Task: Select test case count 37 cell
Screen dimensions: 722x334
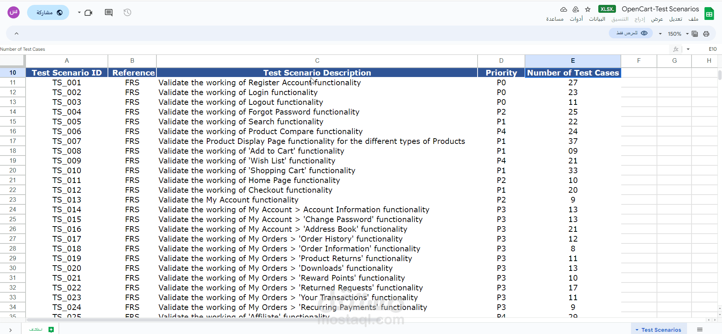Action: (x=573, y=141)
